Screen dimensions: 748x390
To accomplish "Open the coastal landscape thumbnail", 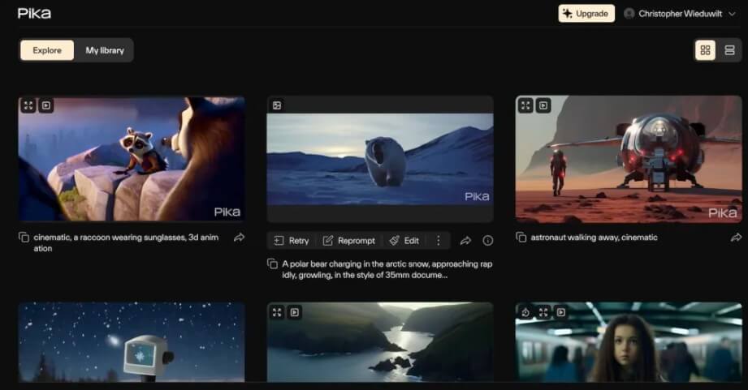I will [380, 342].
